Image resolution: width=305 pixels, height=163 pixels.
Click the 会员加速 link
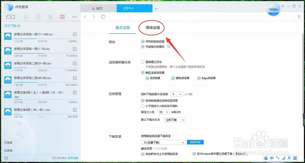73,158
